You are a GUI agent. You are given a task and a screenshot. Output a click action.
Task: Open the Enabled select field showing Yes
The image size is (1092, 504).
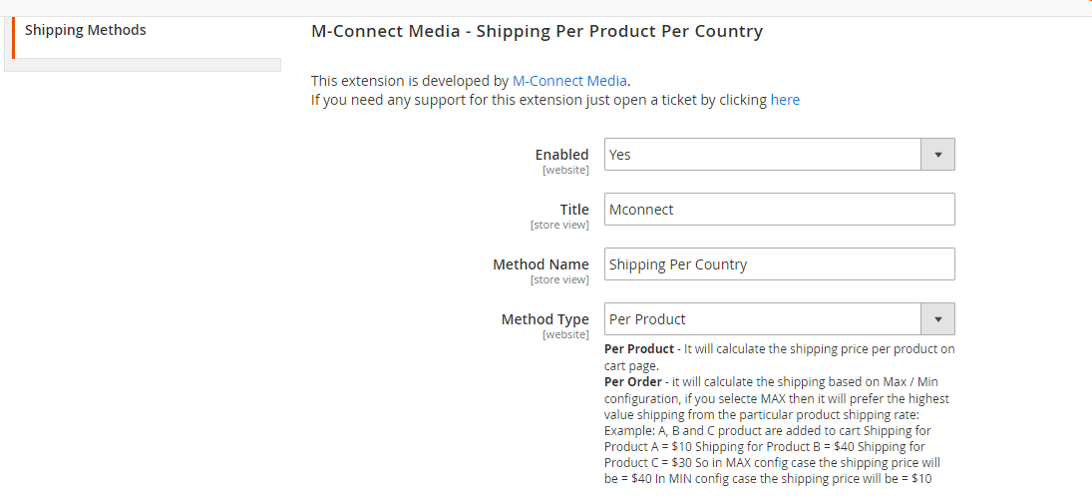click(x=763, y=155)
